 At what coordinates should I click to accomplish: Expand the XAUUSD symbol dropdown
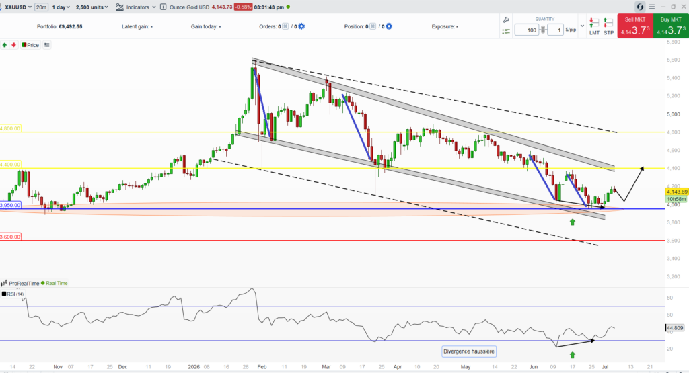[x=17, y=7]
